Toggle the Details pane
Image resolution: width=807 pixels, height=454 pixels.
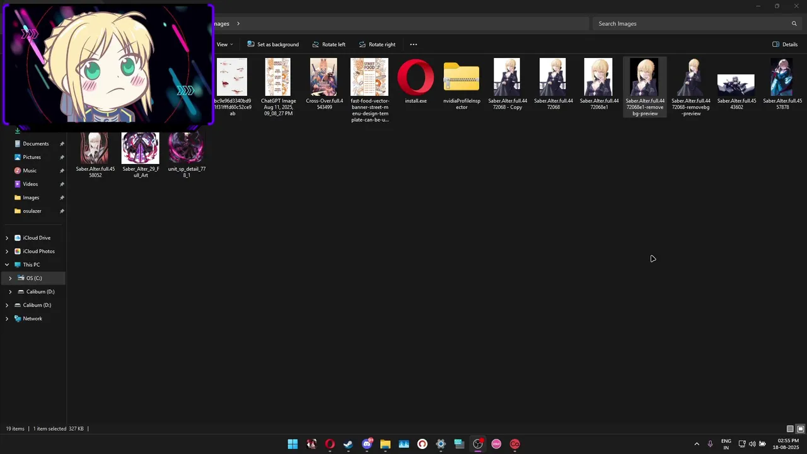[x=785, y=44]
